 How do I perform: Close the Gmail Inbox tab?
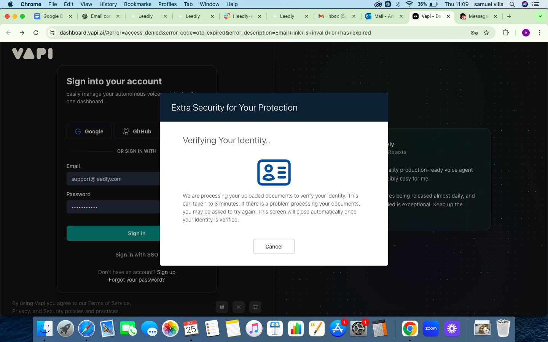[354, 16]
